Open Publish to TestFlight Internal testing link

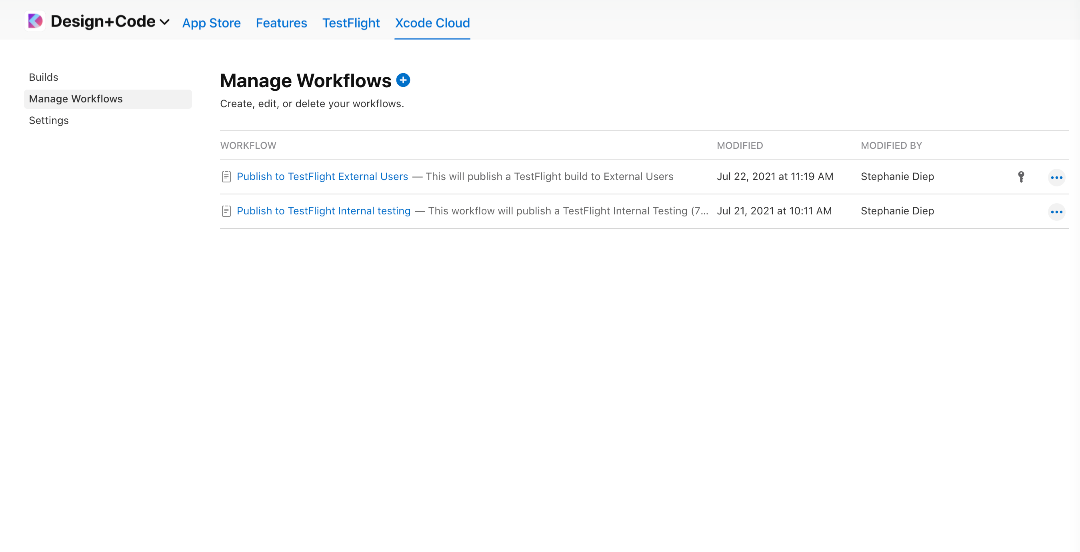(x=323, y=211)
